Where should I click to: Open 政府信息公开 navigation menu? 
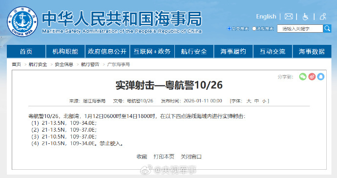point(107,52)
